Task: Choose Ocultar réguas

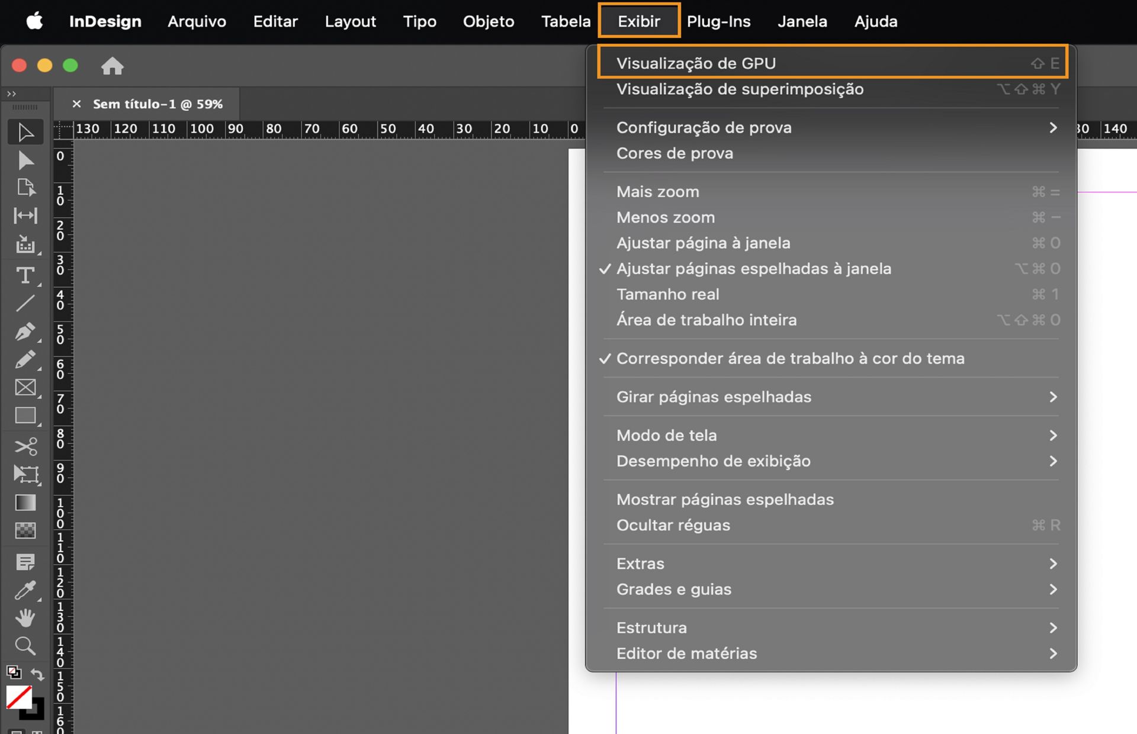Action: (673, 525)
